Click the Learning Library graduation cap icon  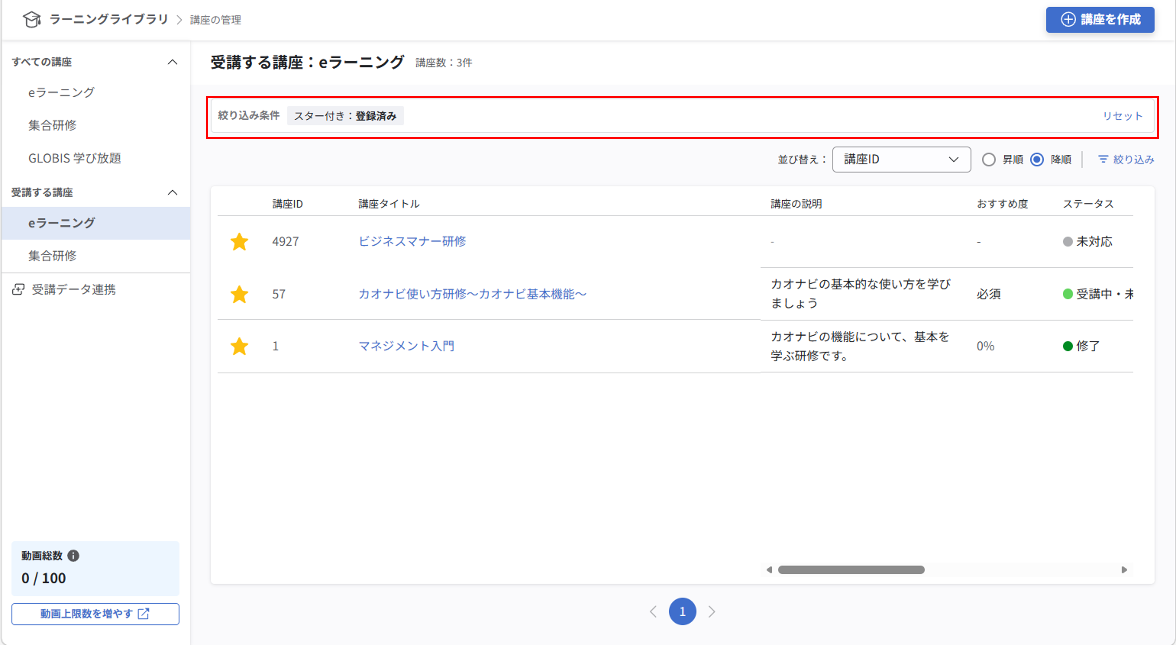(x=32, y=19)
